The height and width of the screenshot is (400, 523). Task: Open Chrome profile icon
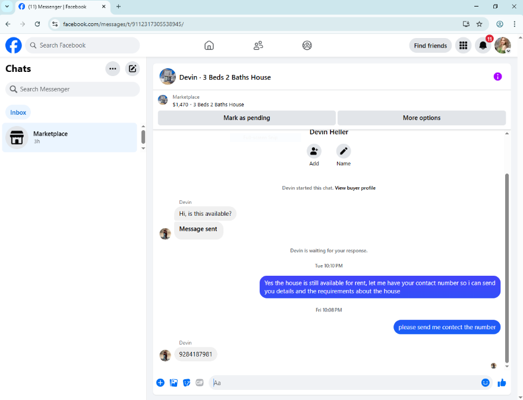coord(500,24)
